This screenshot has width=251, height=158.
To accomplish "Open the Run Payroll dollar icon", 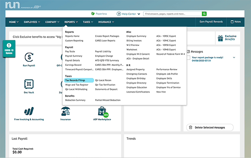I will point(29,57).
